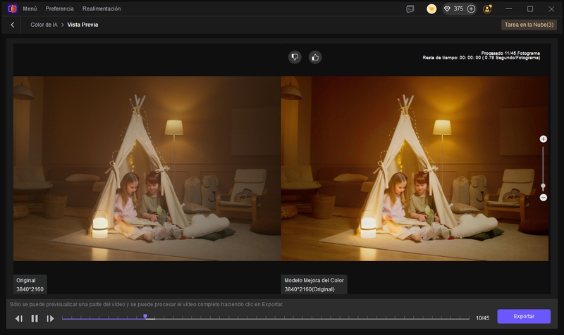Screen dimensions: 564x335
Task: Zoom out with the minus button
Action: tap(543, 198)
